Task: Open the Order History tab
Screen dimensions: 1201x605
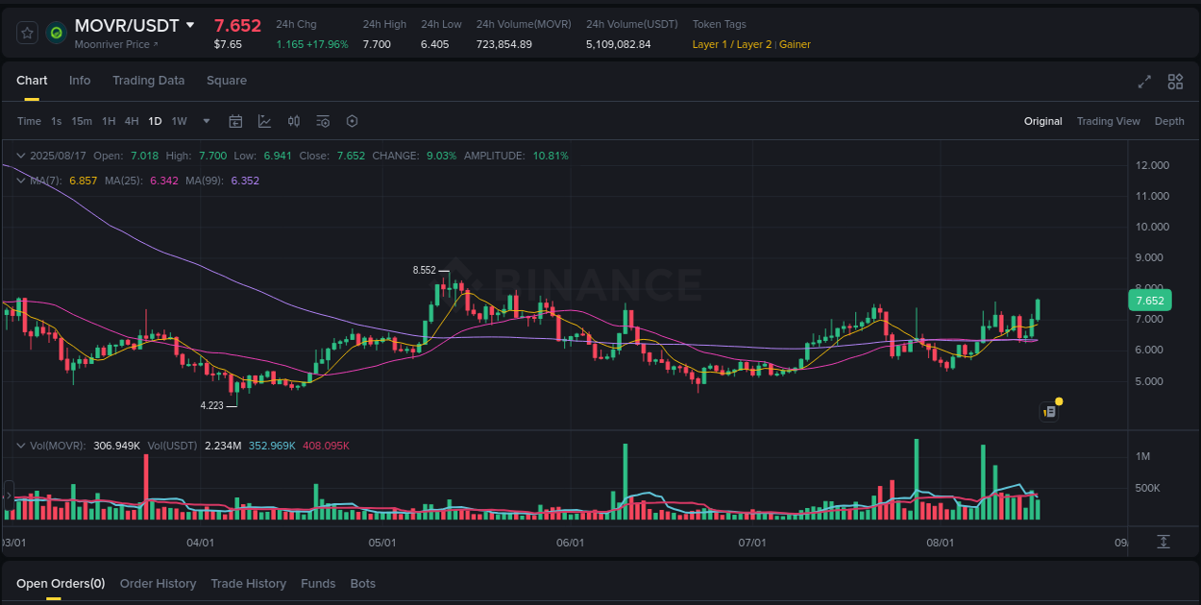Action: tap(158, 583)
